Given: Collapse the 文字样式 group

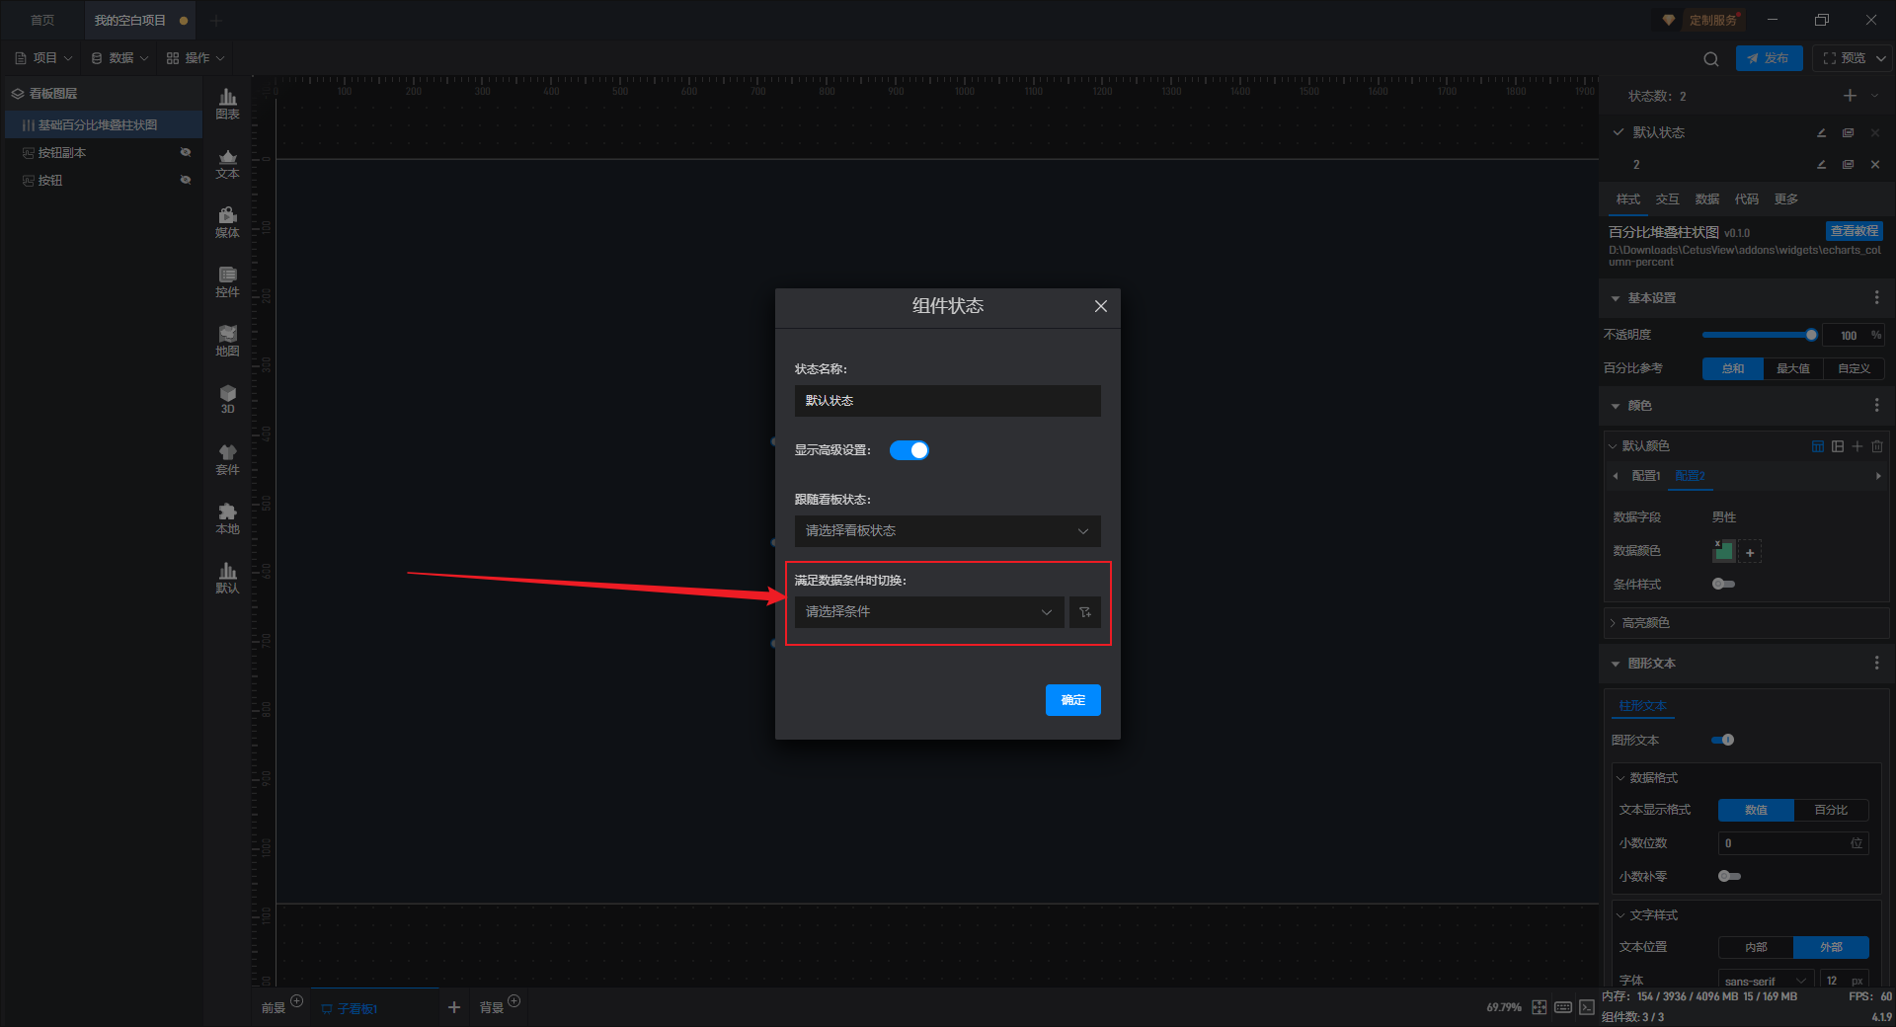Looking at the screenshot, I should tap(1620, 915).
